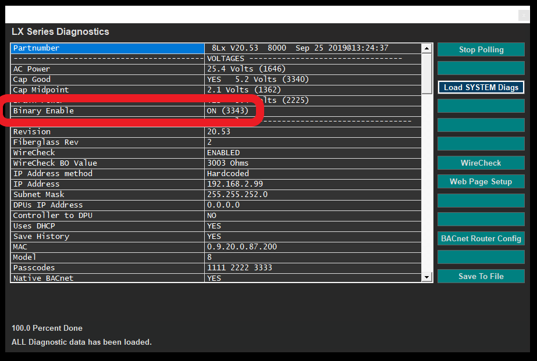
Task: Select the Binary Enable row label
Action: click(x=44, y=111)
